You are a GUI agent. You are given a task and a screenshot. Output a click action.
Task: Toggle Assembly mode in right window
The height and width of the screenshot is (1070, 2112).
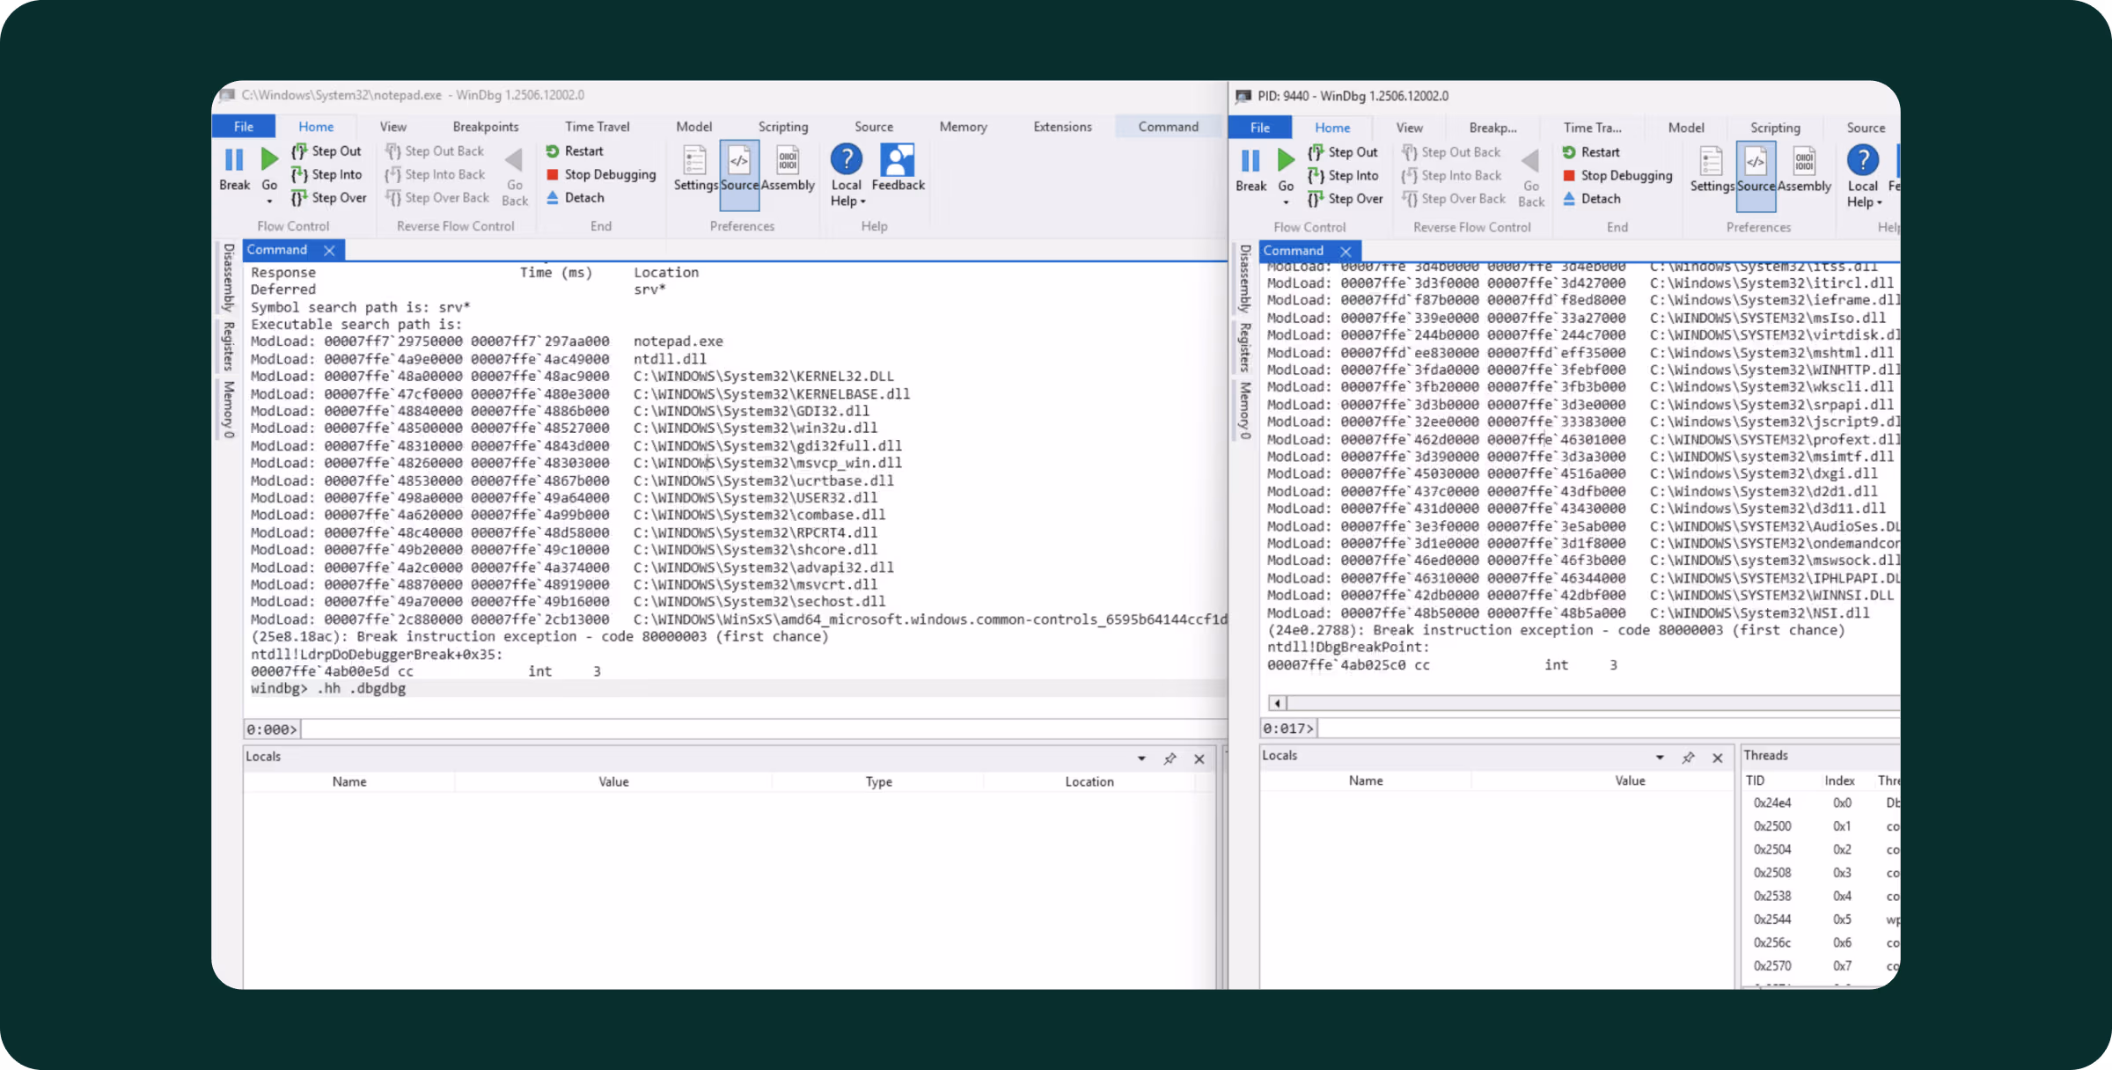tap(1804, 169)
